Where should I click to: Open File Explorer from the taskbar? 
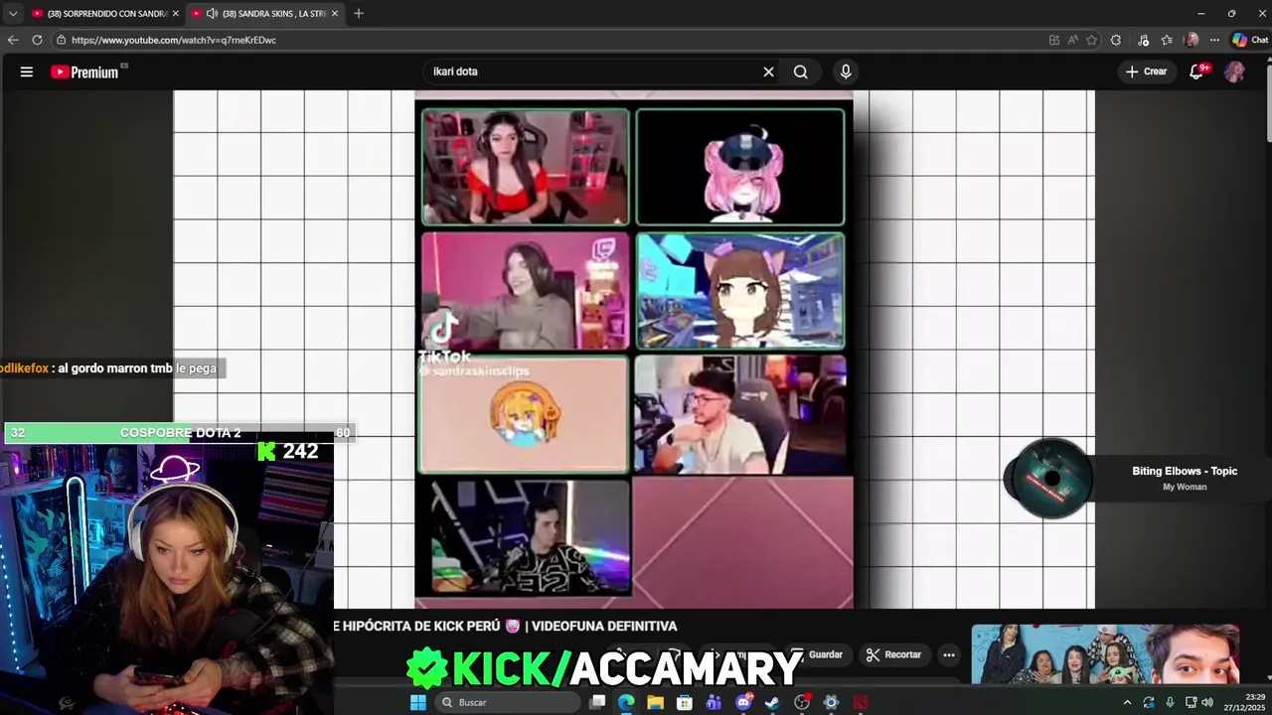(656, 702)
